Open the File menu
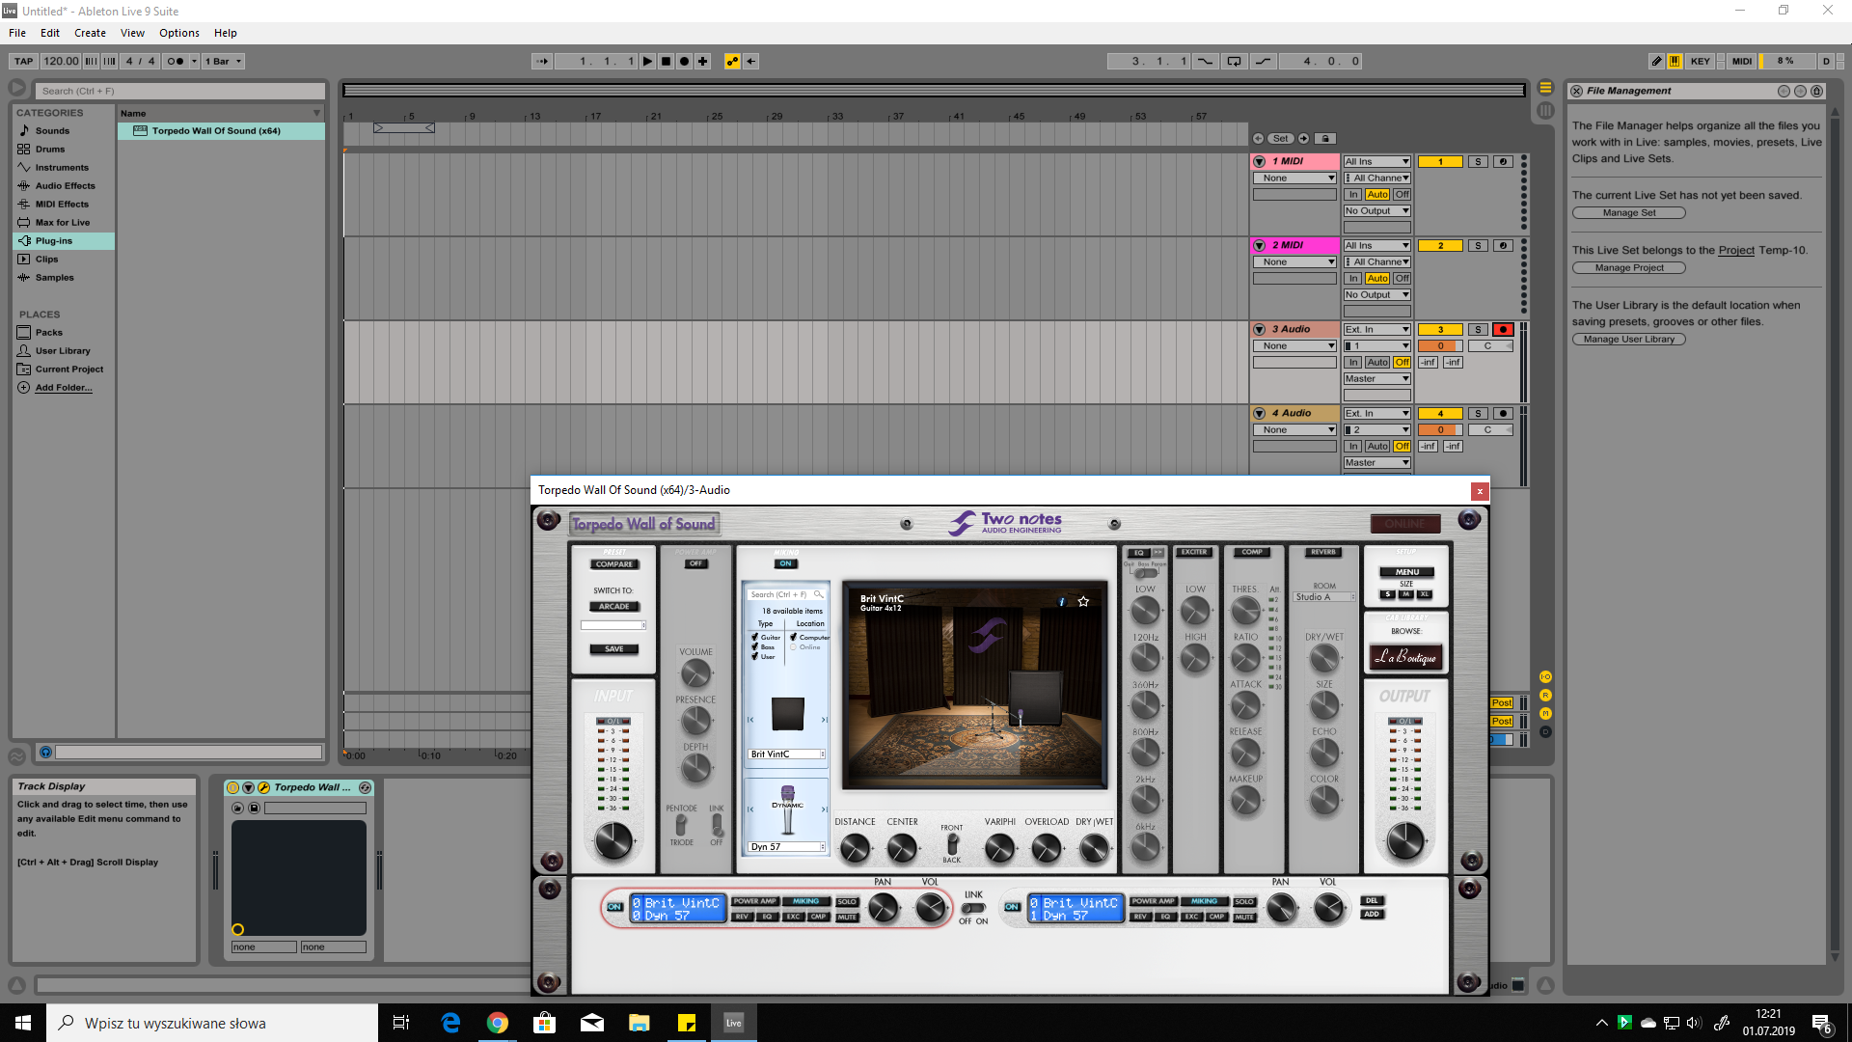The height and width of the screenshot is (1042, 1852). [x=17, y=33]
